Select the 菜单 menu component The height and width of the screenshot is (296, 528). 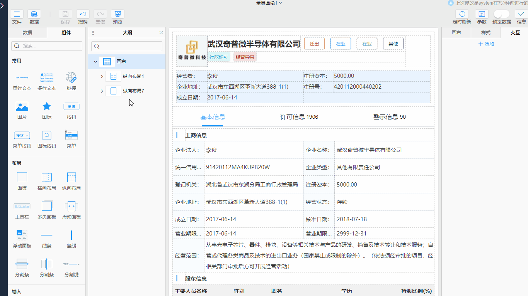click(x=72, y=139)
